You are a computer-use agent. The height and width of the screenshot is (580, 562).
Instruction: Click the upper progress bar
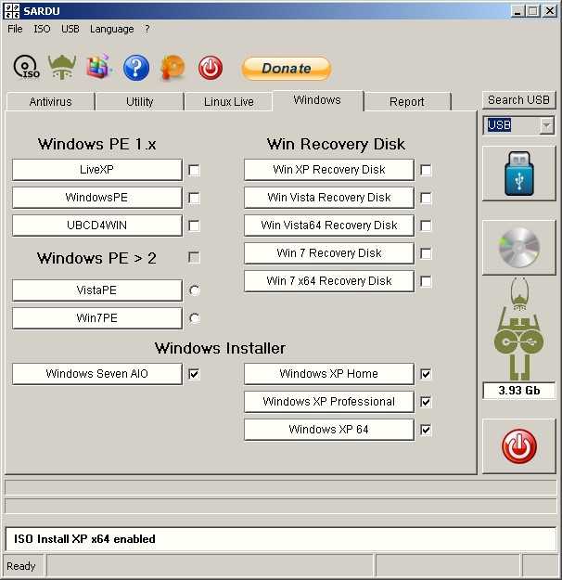point(281,487)
